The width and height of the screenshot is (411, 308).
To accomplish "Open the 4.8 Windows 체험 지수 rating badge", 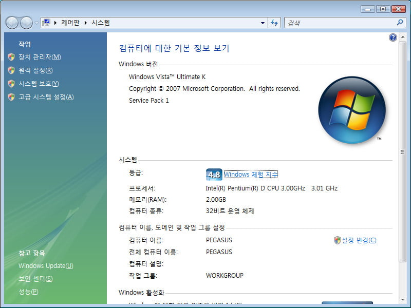I will click(213, 175).
